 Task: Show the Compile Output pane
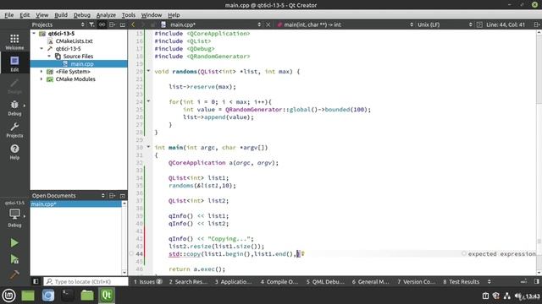point(279,281)
